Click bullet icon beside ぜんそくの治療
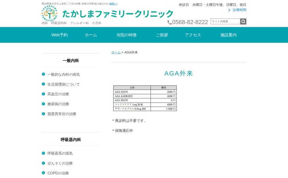Image resolution: width=288 pixels, height=178 pixels. click(x=43, y=163)
